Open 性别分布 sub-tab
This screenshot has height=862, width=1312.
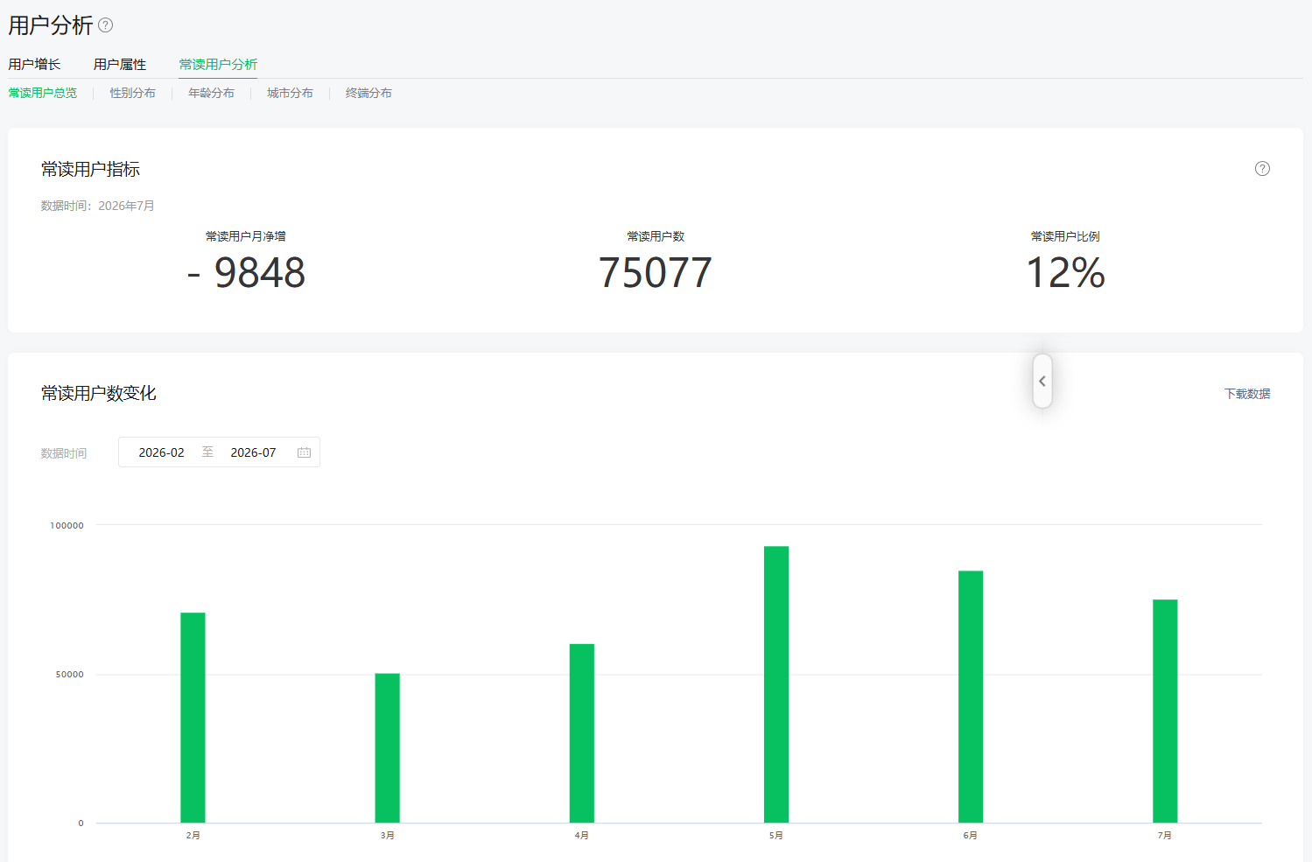point(133,93)
